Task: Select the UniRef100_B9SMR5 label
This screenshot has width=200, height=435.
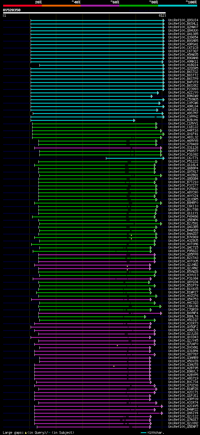Action: pos(183,41)
